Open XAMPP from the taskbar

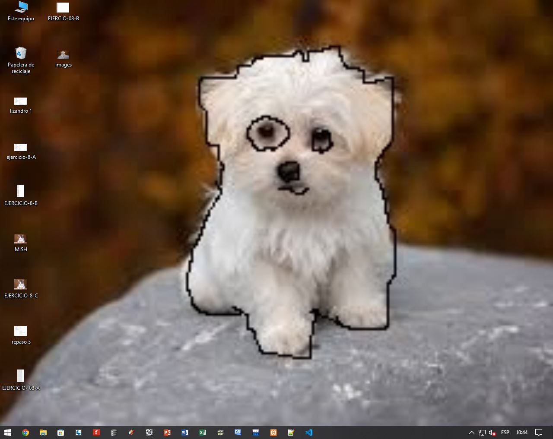(273, 433)
